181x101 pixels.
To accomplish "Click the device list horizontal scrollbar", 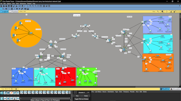I will [x=45, y=98].
